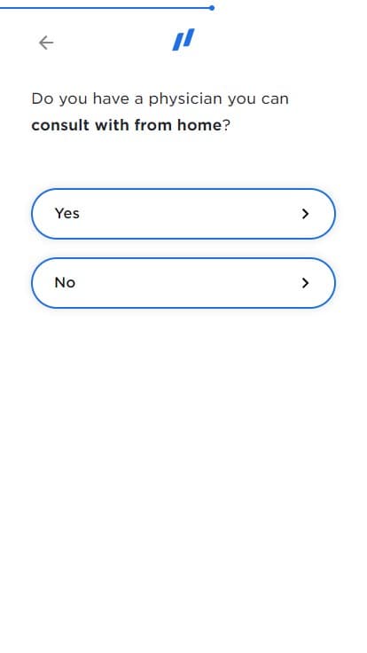Click the blue progress indicator dot

[x=212, y=8]
